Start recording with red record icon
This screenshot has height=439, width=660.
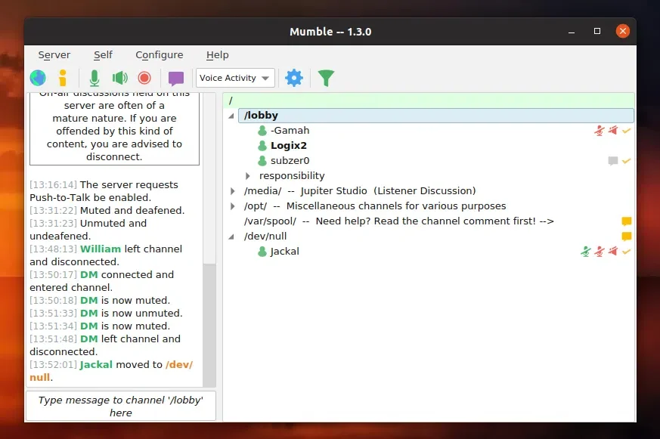coord(144,78)
